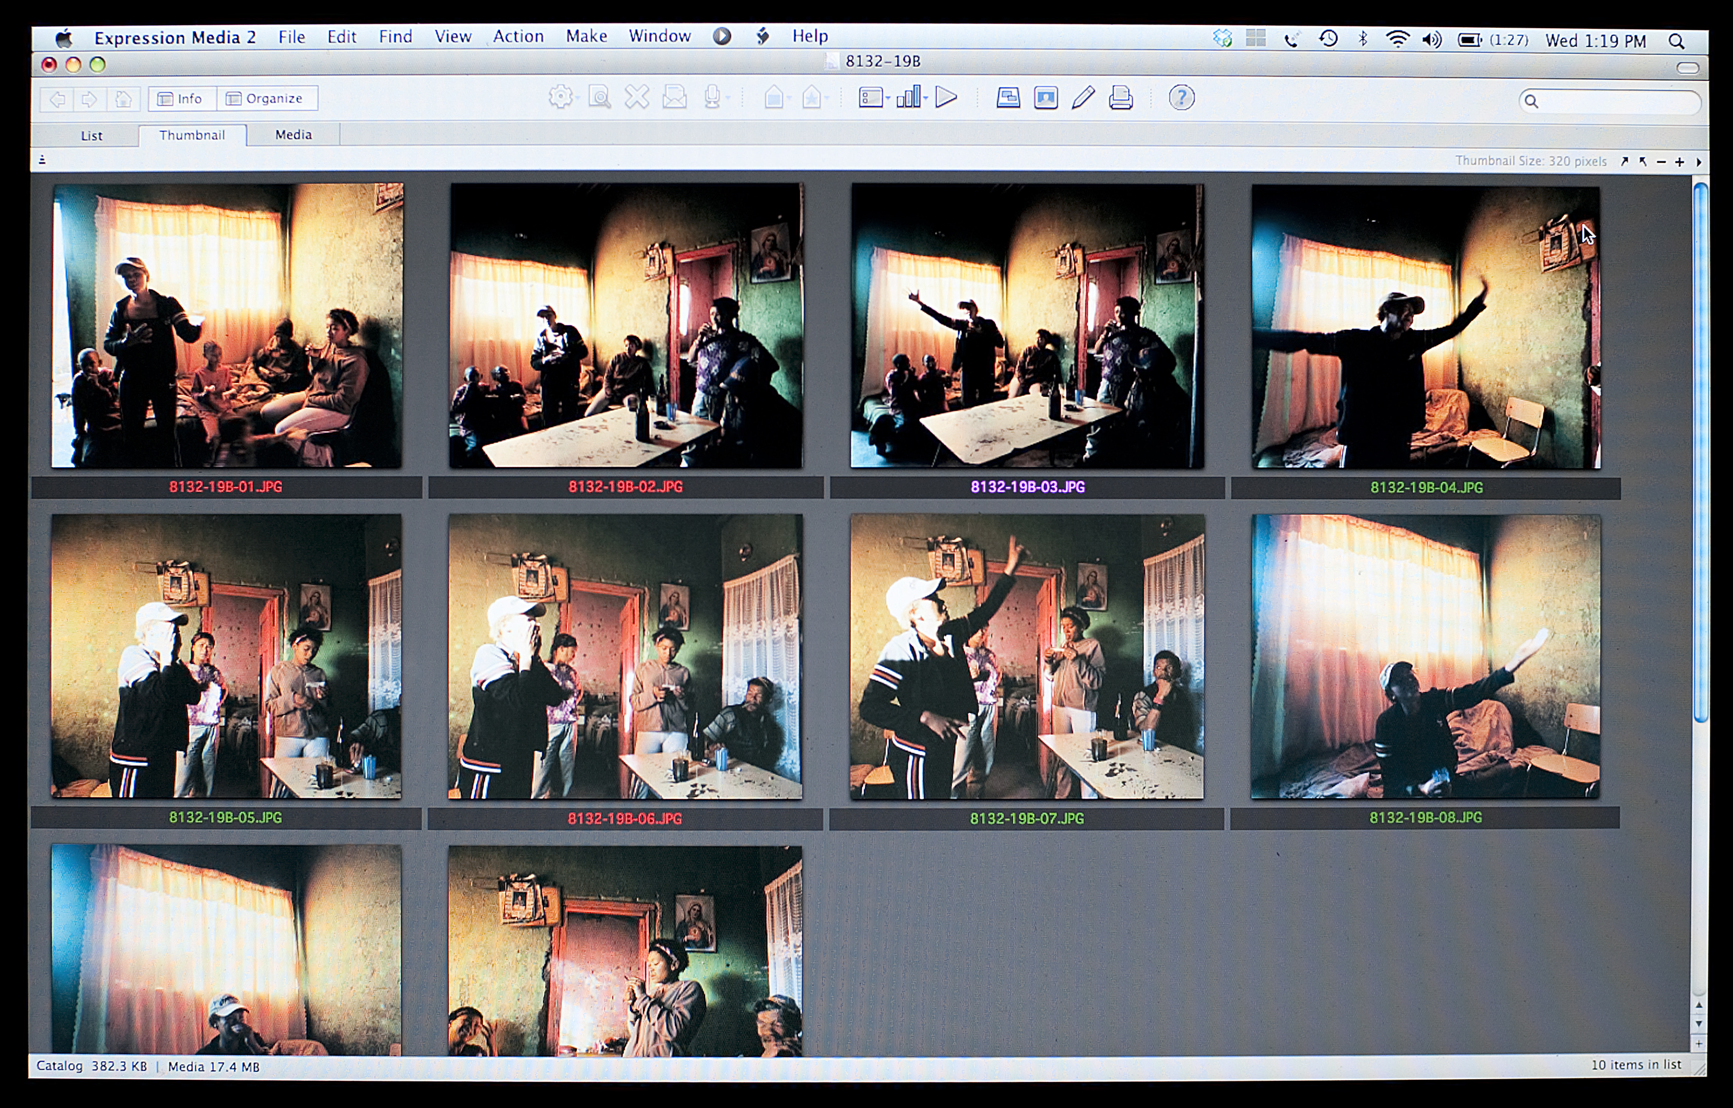Click the Spaces grid icon in menu bar
This screenshot has width=1733, height=1108.
click(x=1256, y=38)
